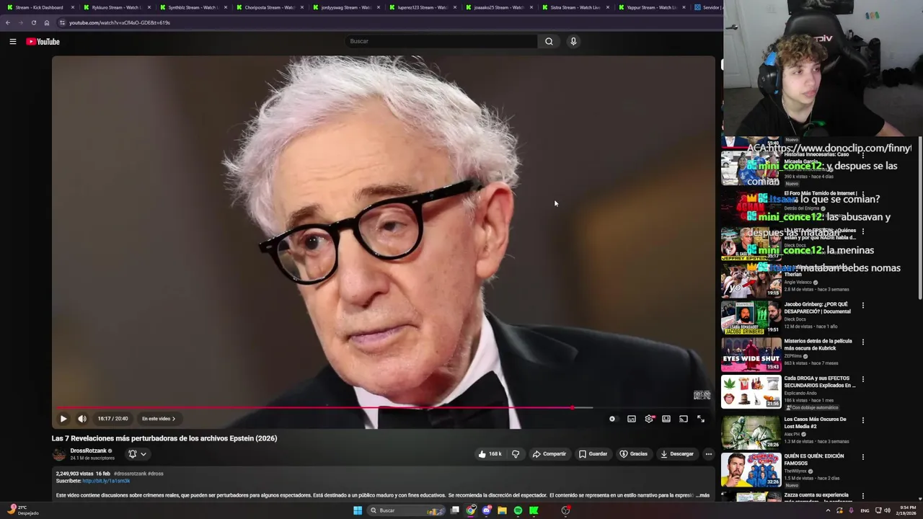Click the #drossrotzank hashtag
This screenshot has height=519, width=923.
pos(131,474)
